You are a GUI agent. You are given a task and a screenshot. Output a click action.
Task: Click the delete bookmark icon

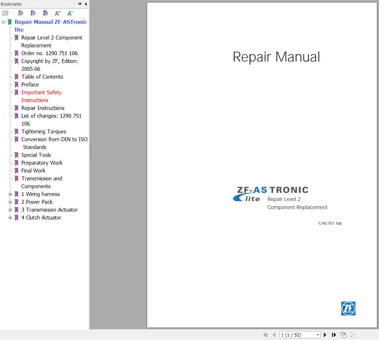(x=21, y=13)
